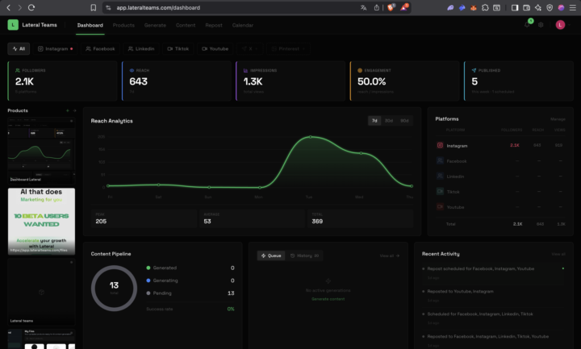This screenshot has height=349, width=581.
Task: Click the Tiktok icon in Platforms list
Action: click(x=440, y=191)
